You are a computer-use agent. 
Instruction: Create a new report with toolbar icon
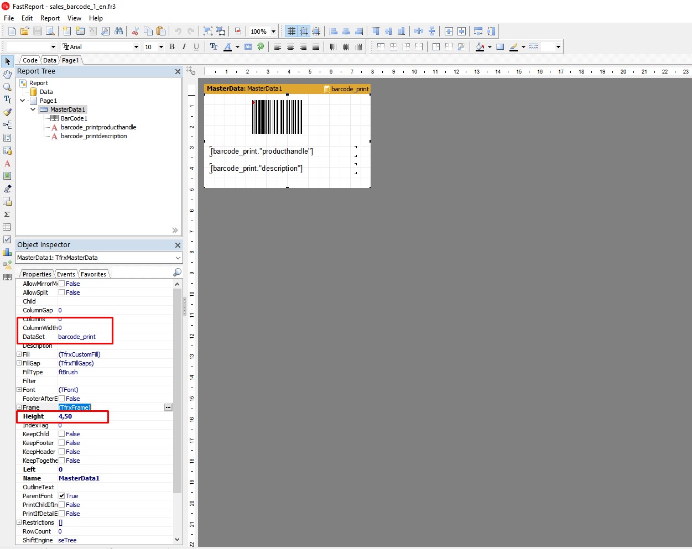point(12,32)
